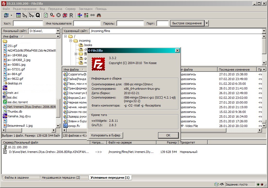Click the Порт input field
Screen dimensions: 268x188
tap(163, 23)
